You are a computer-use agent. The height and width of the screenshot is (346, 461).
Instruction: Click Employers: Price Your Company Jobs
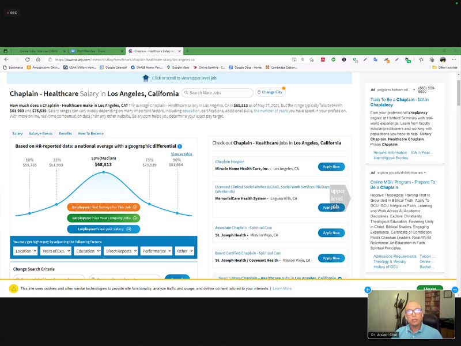[x=104, y=218]
